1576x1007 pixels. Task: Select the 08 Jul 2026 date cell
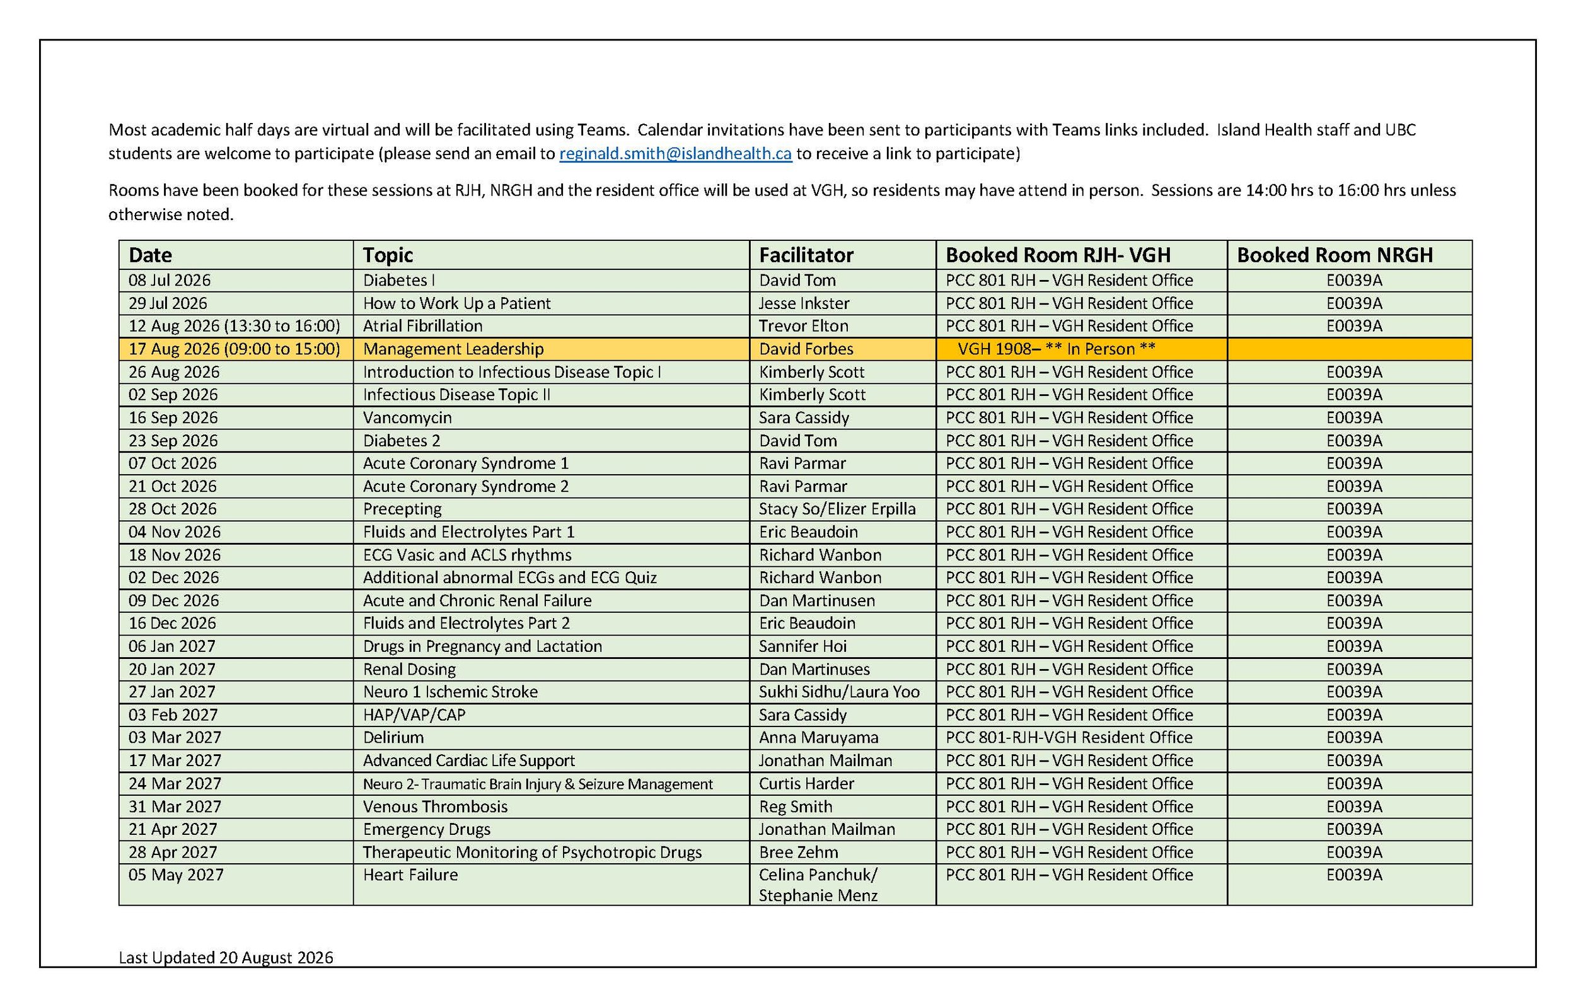click(x=236, y=280)
